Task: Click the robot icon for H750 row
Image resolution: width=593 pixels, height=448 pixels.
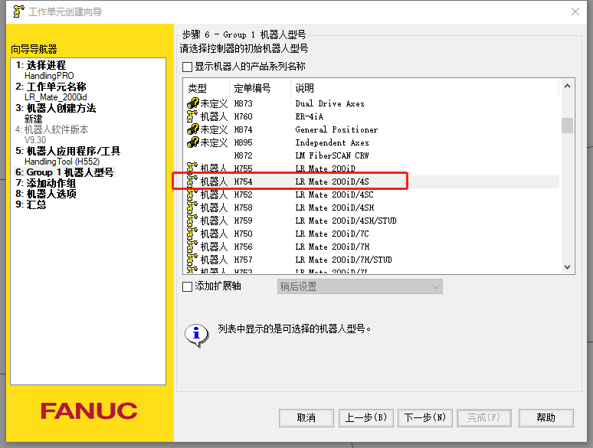Action: (192, 234)
